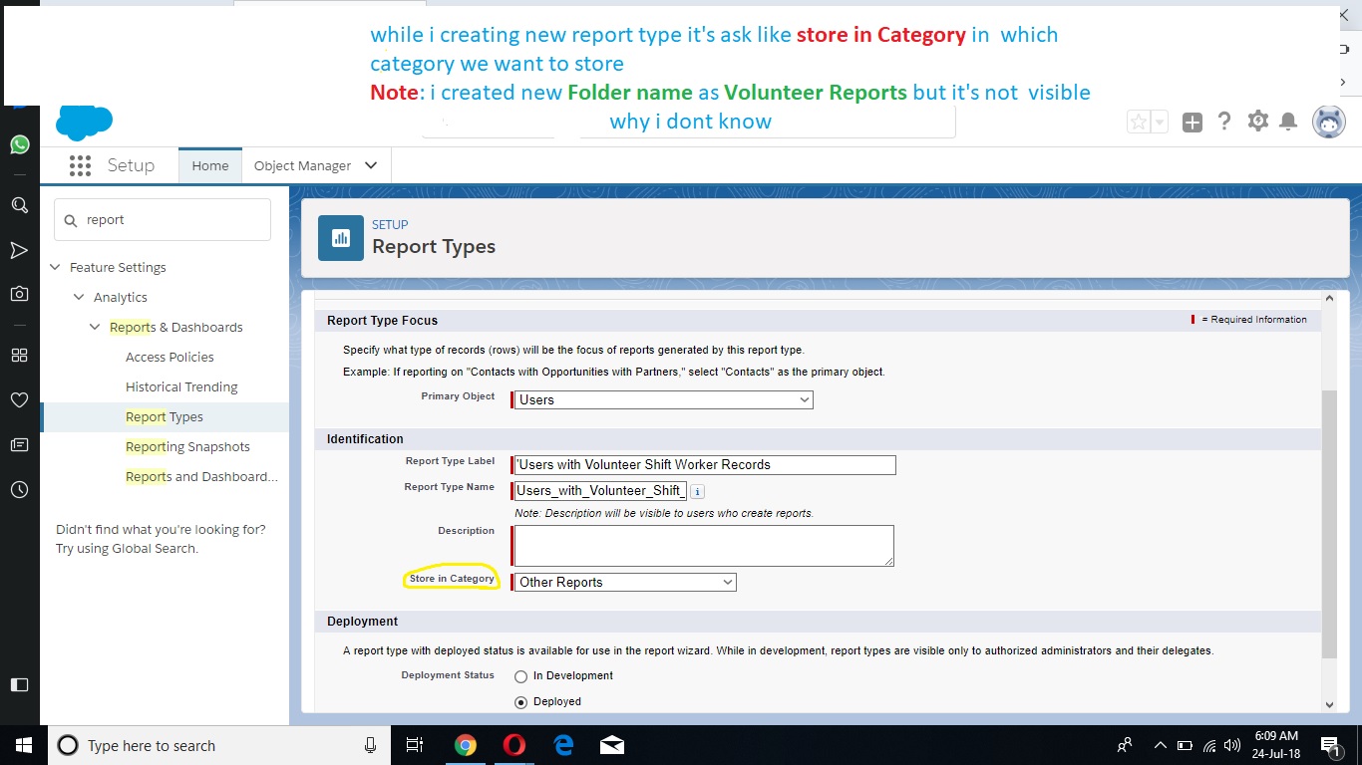Open WhatsApp from the Opera sidebar
Viewport: 1362px width, 765px height.
19,144
